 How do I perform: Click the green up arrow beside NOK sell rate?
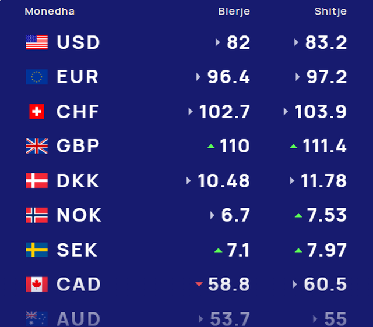pos(298,216)
